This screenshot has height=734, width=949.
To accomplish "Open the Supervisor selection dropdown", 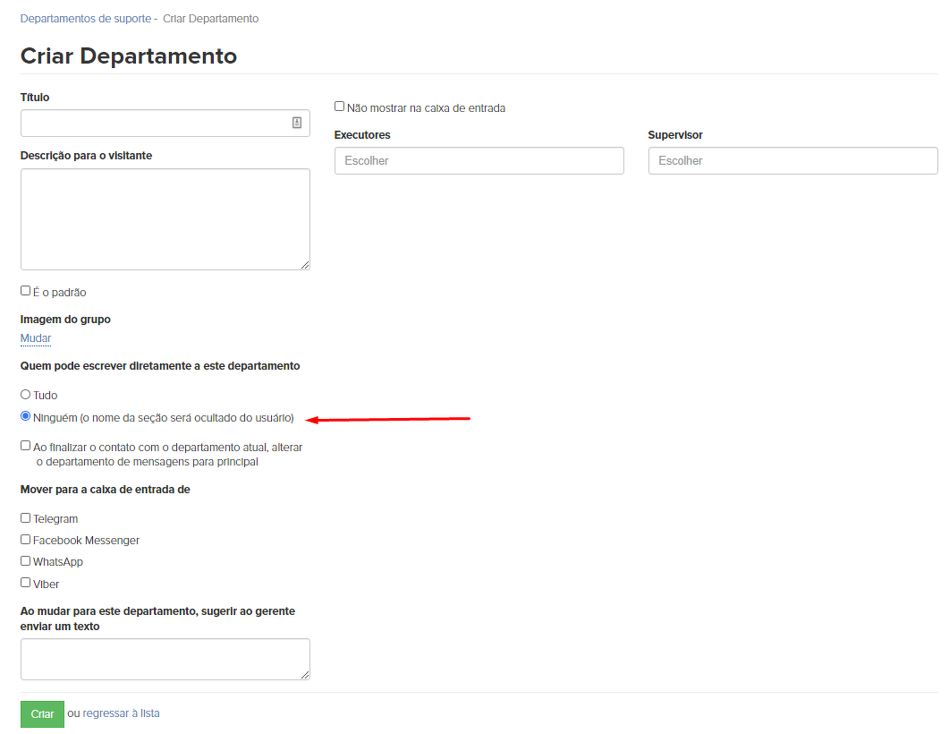I will [x=792, y=161].
